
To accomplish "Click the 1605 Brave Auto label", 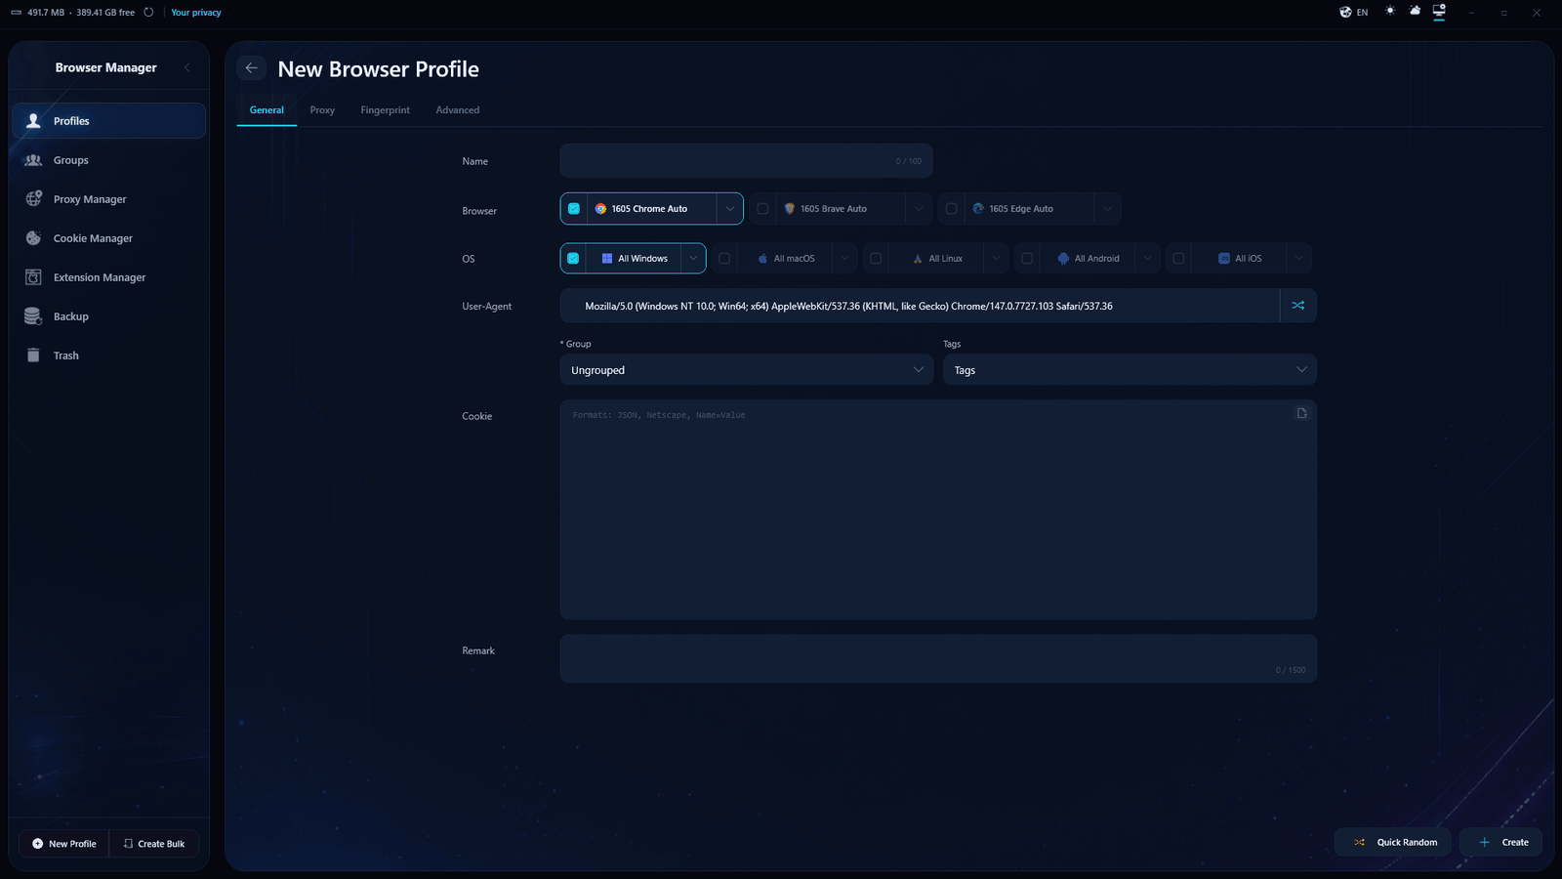I will (834, 209).
